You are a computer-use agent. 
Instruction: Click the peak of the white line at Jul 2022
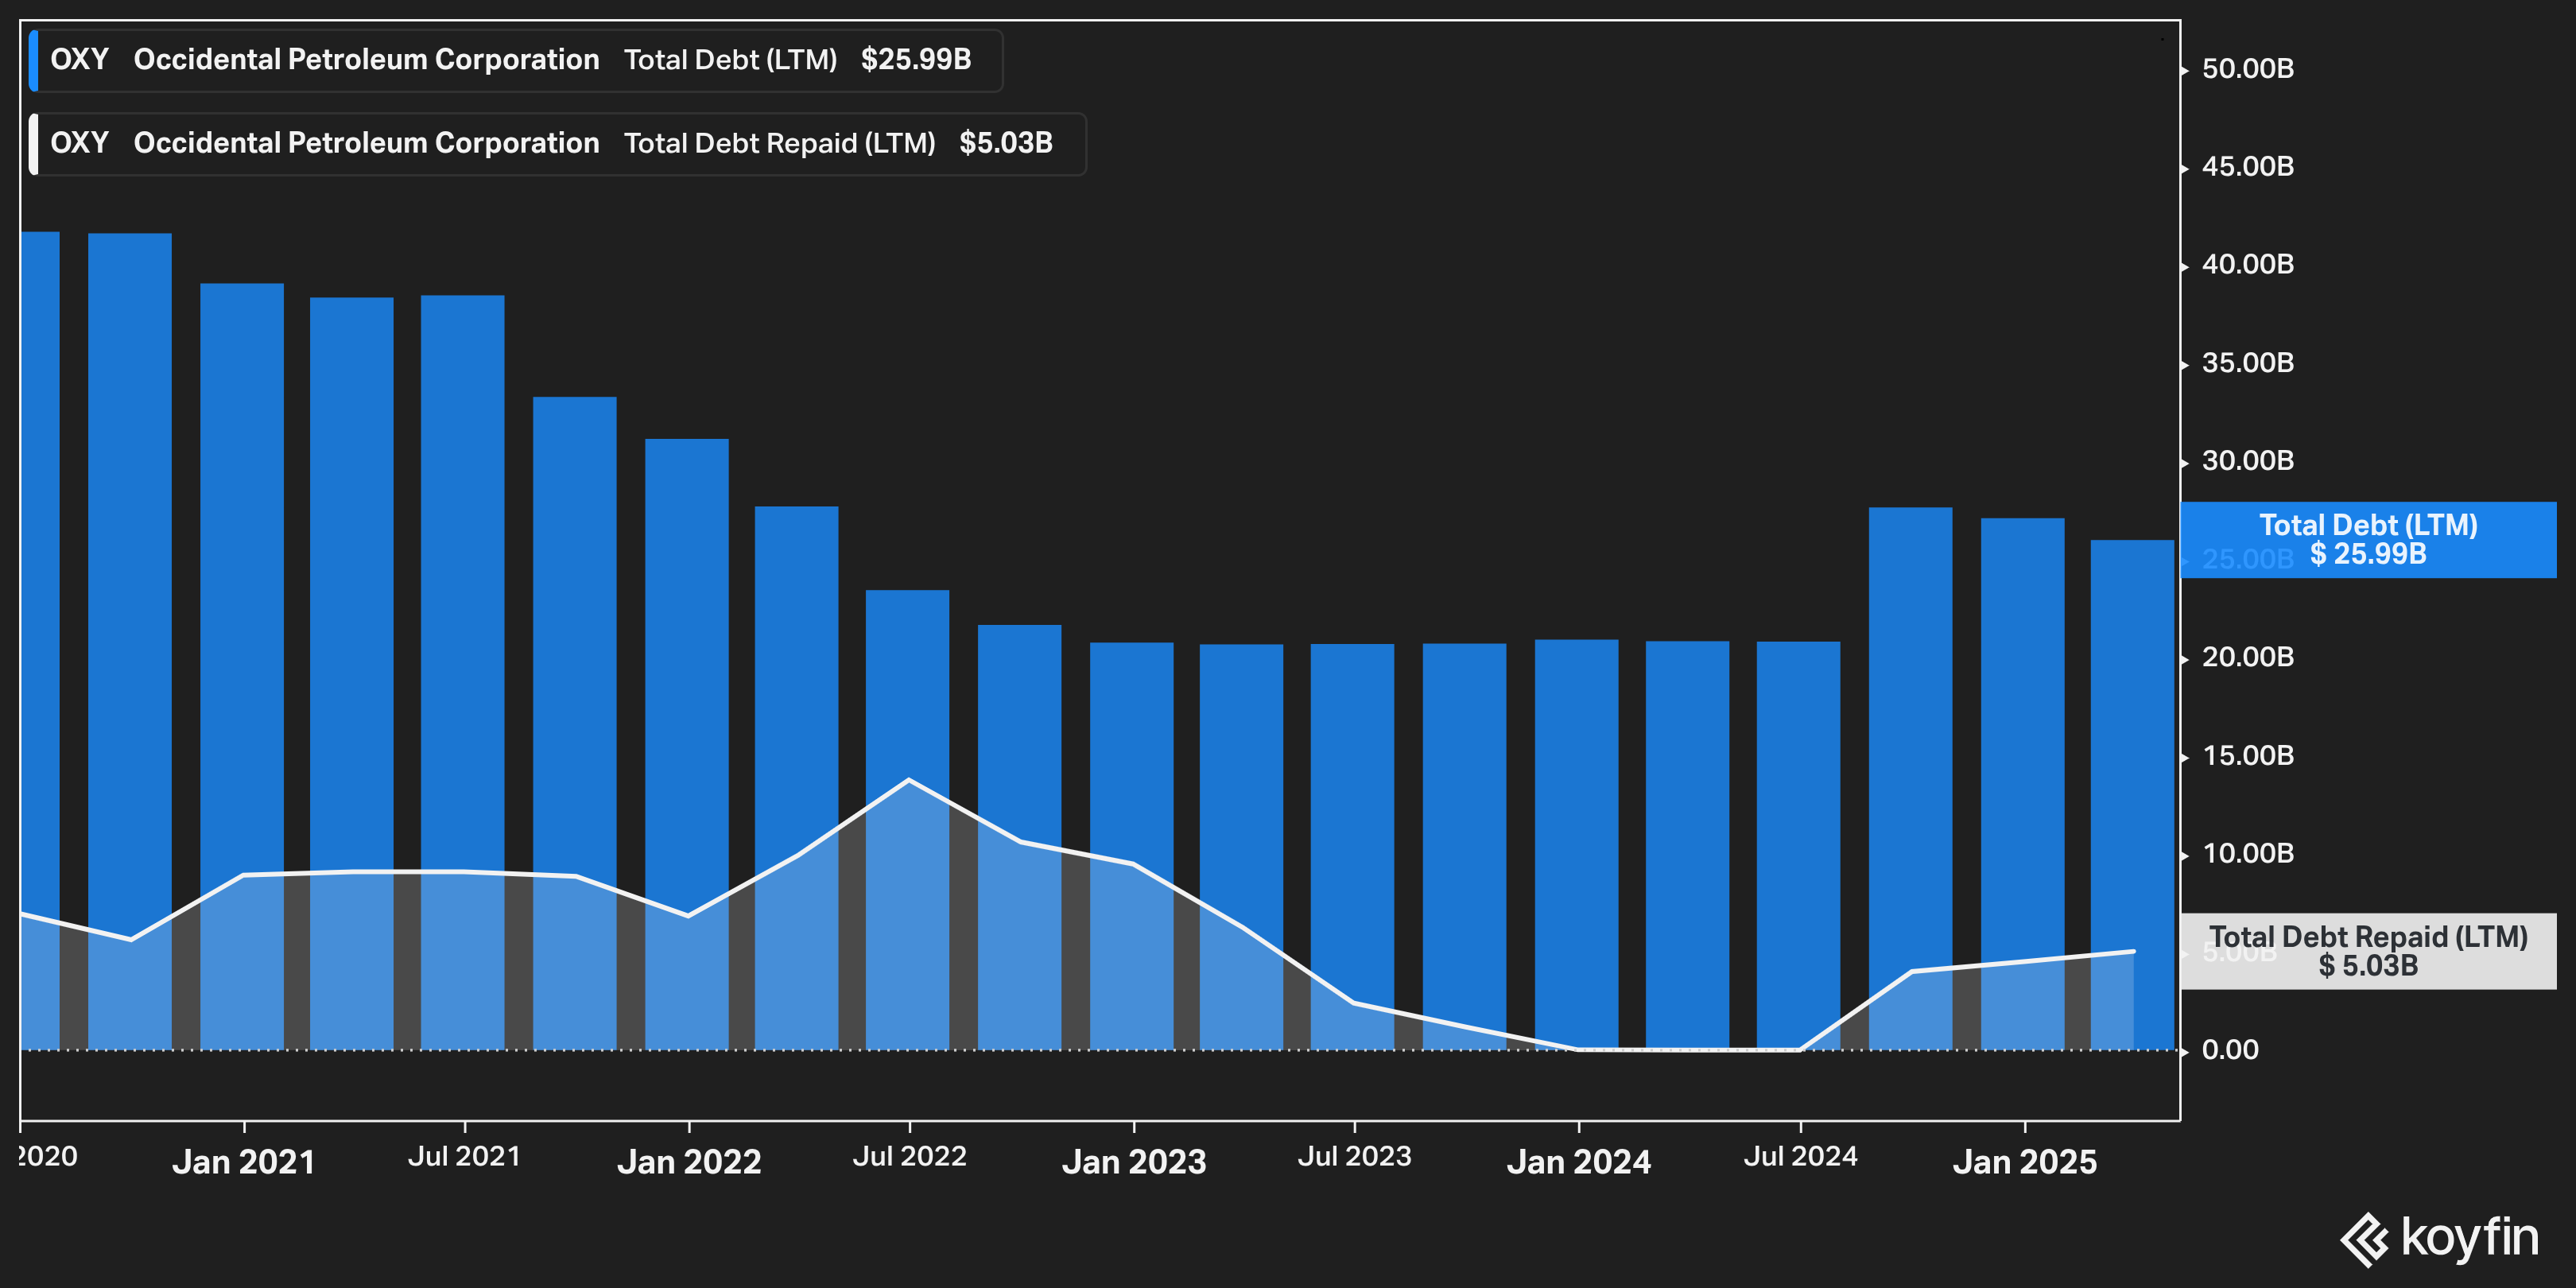coord(909,780)
